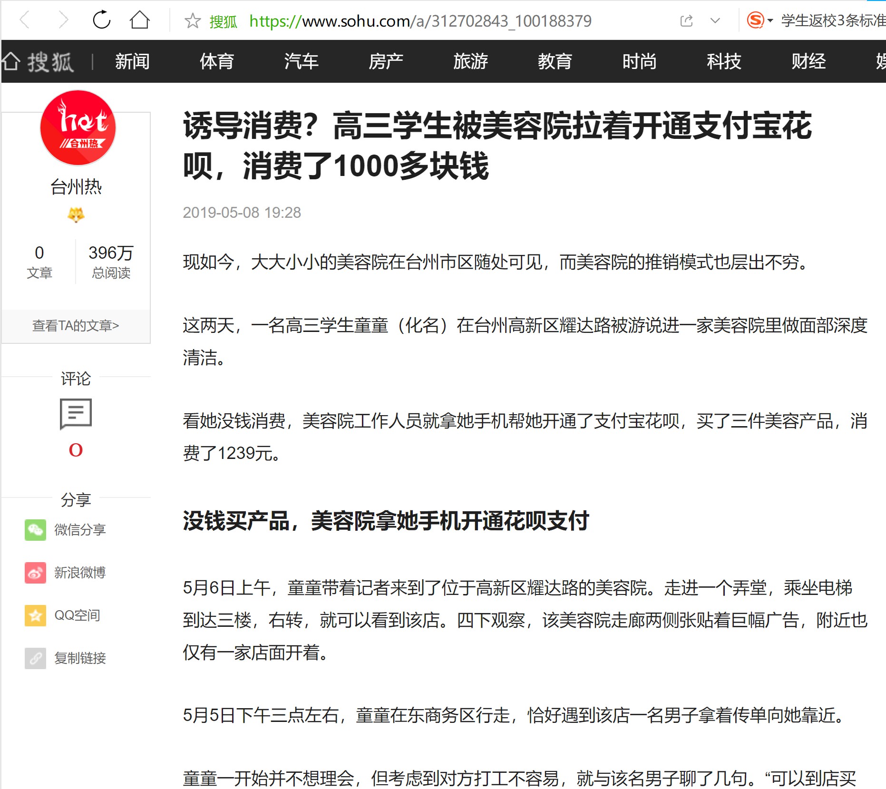Open 查看TA的文章 link
Viewport: 886px width, 789px height.
click(76, 325)
